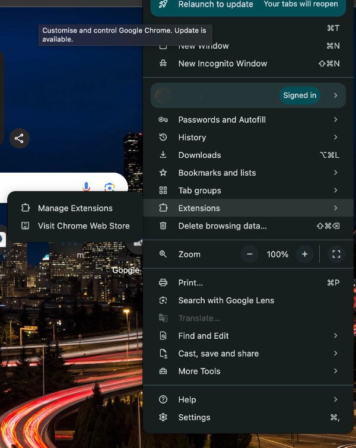Click the Tab groups grid icon
The height and width of the screenshot is (448, 356).
[x=163, y=190]
